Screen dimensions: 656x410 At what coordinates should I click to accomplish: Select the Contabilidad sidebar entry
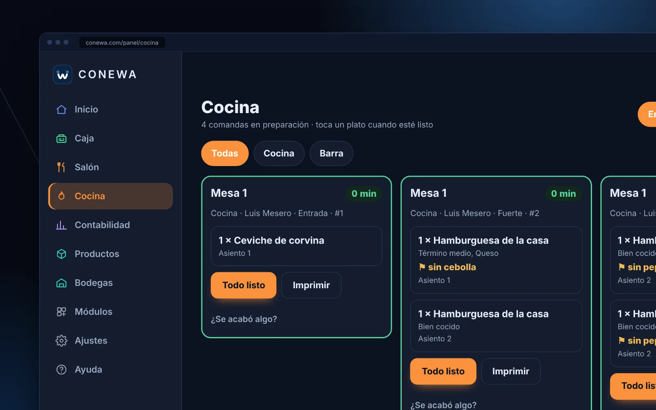pyautogui.click(x=111, y=225)
